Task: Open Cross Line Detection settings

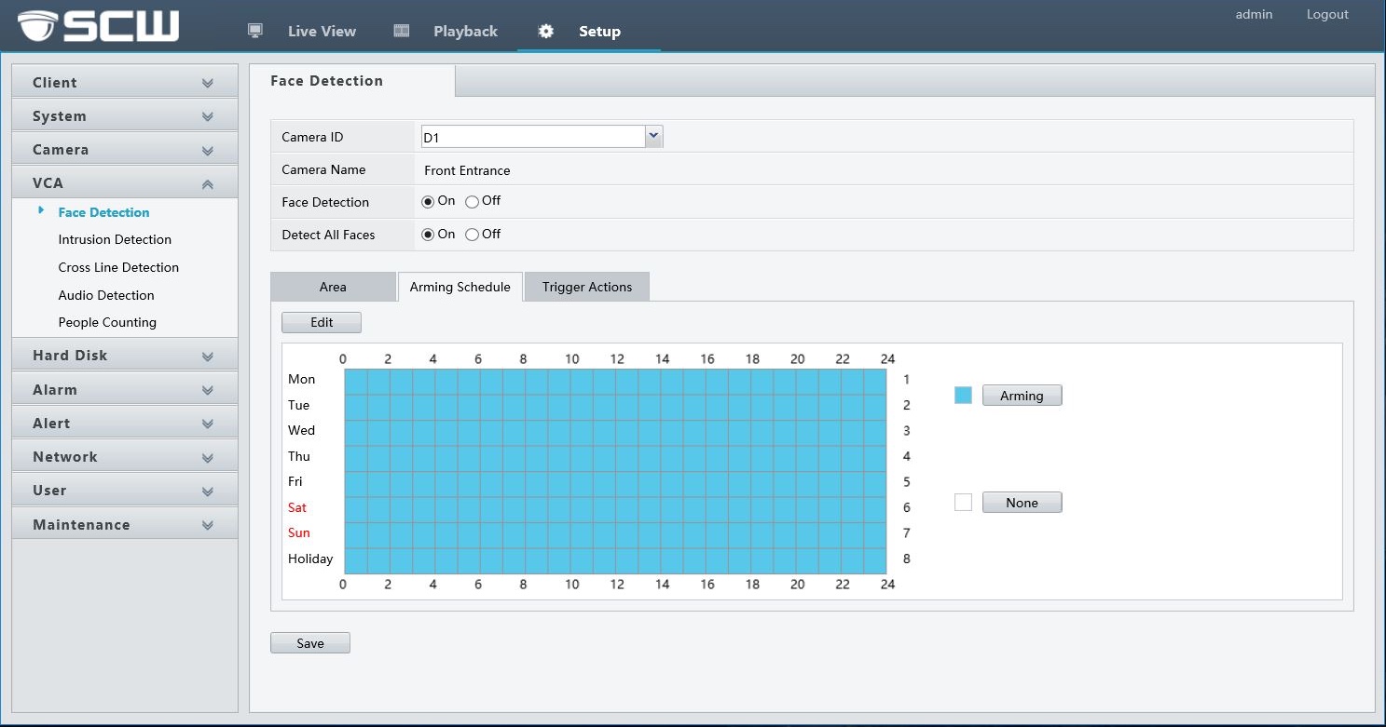Action: [x=118, y=267]
